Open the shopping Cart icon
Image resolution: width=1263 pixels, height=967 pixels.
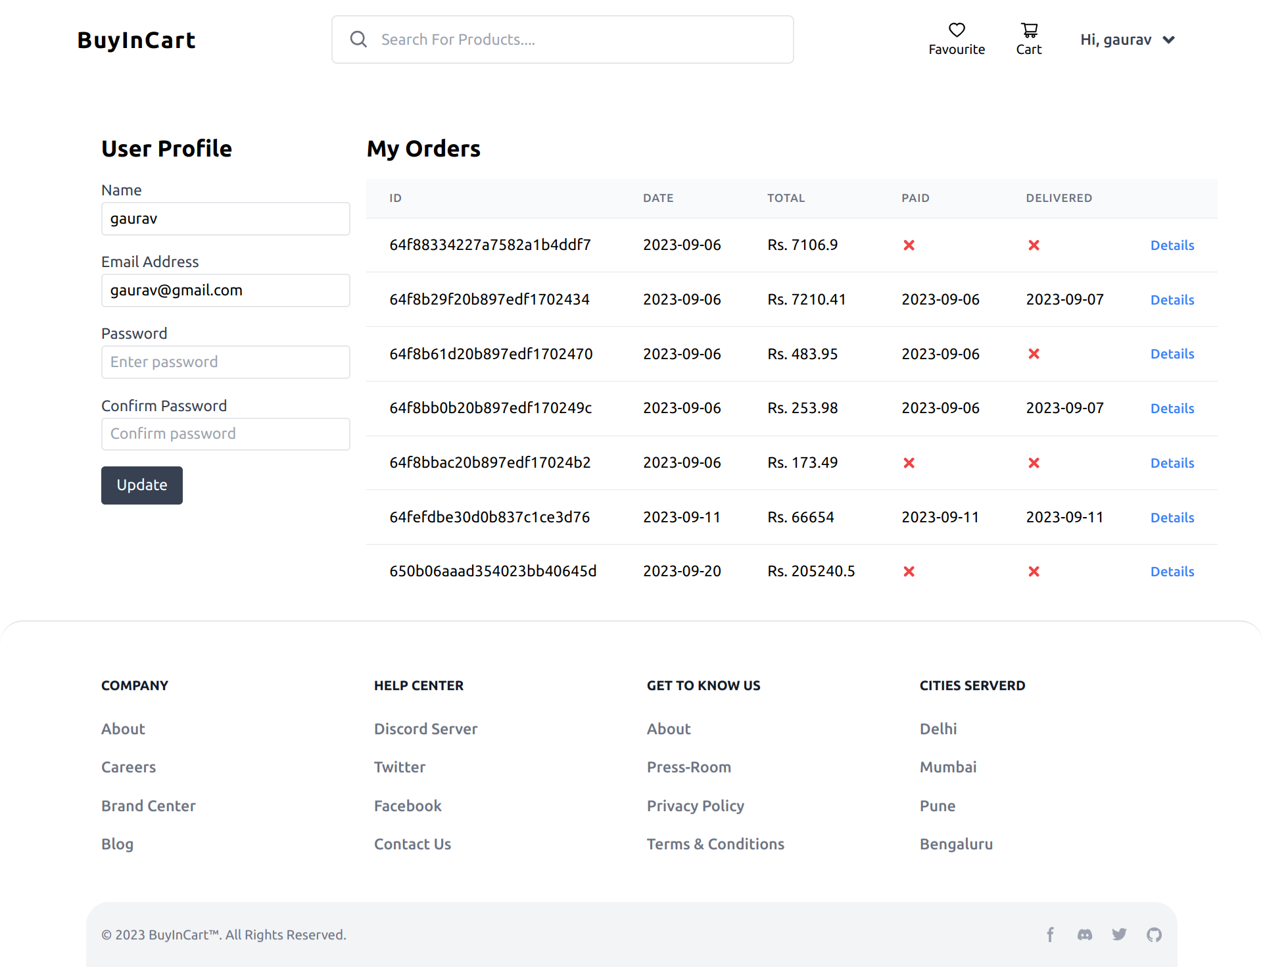coord(1029,30)
